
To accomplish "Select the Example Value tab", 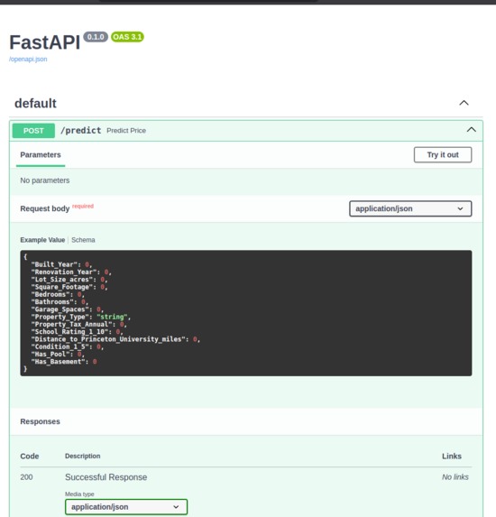I will pos(42,240).
